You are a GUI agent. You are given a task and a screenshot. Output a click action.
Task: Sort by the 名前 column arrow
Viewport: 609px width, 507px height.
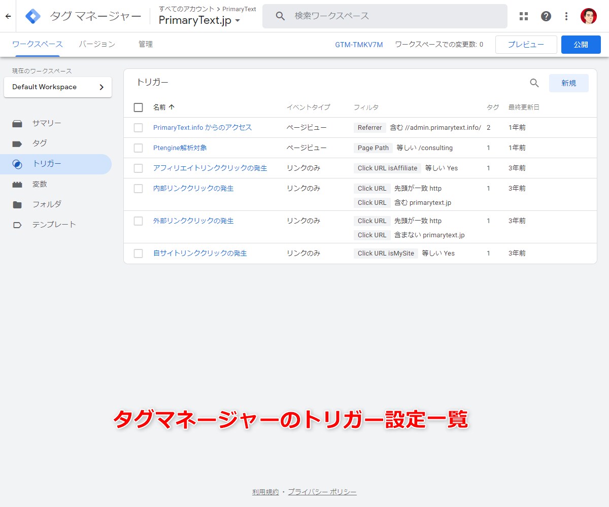point(172,107)
